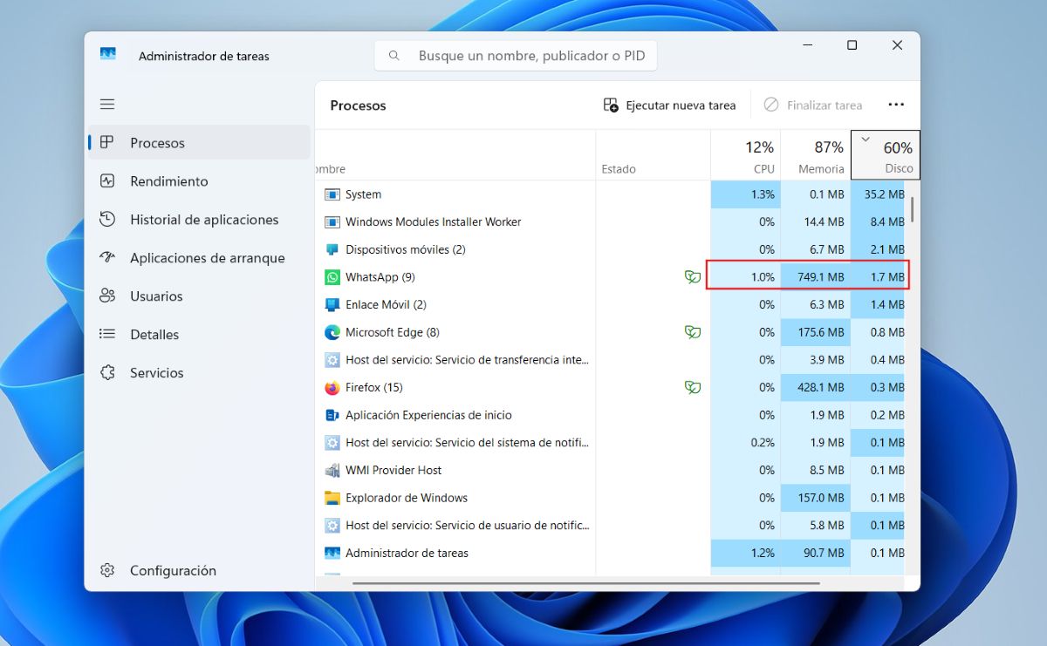Viewport: 1047px width, 646px height.
Task: Select the Firefox (15) process row
Action: [611, 387]
